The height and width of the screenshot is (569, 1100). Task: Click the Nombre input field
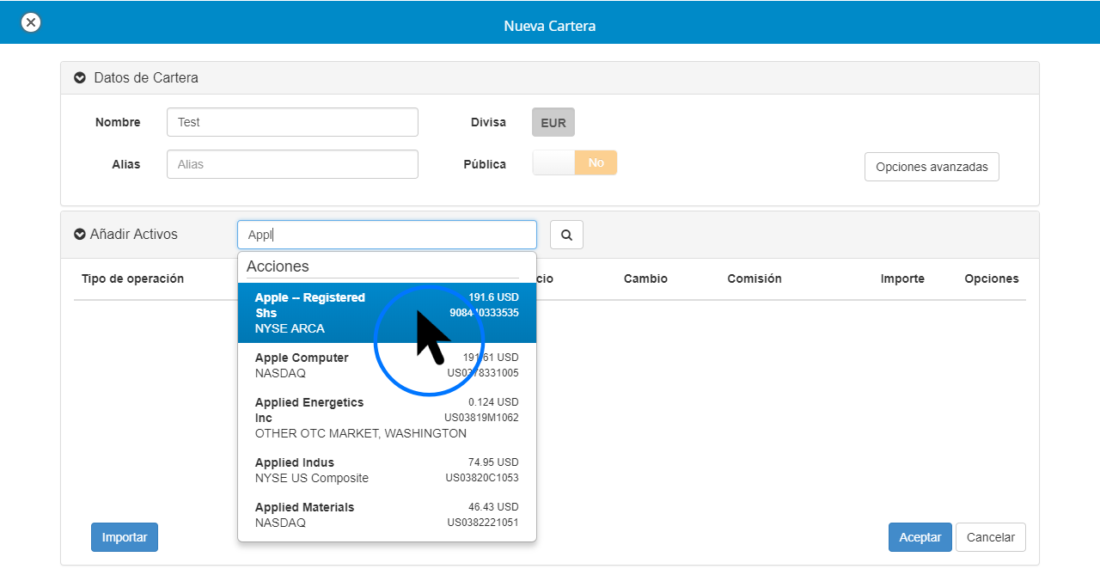point(292,122)
